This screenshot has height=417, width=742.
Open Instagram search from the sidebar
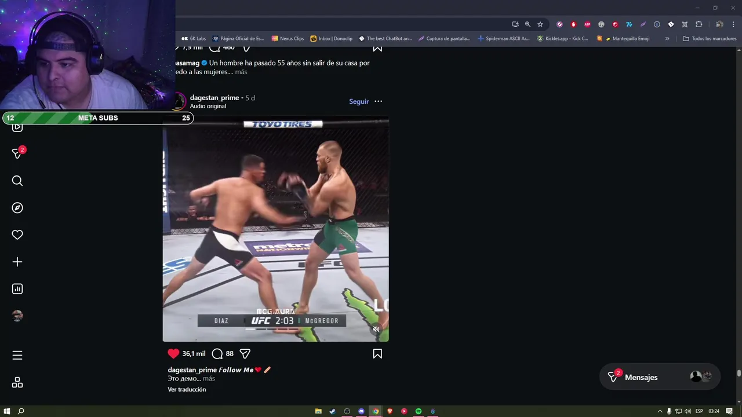pos(17,181)
